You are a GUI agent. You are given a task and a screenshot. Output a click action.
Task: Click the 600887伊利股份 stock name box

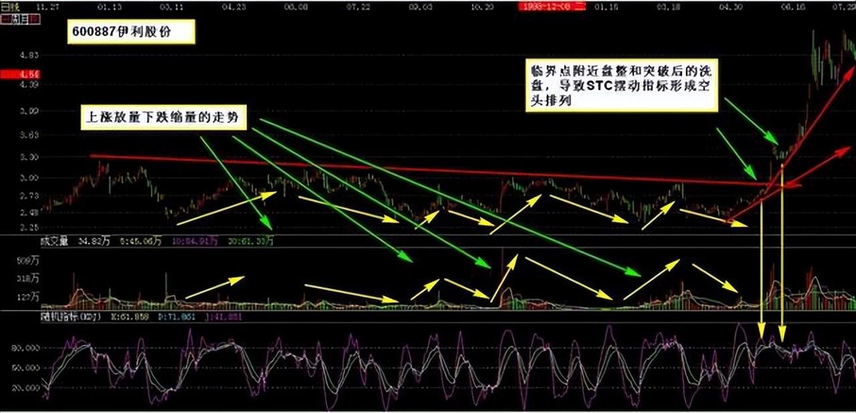click(131, 33)
